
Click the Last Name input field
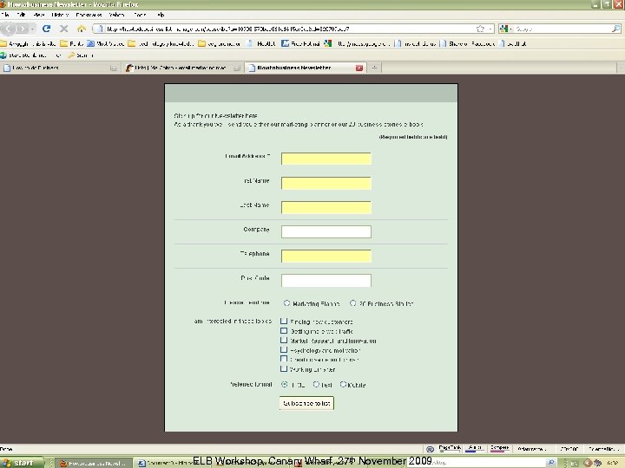coord(326,207)
